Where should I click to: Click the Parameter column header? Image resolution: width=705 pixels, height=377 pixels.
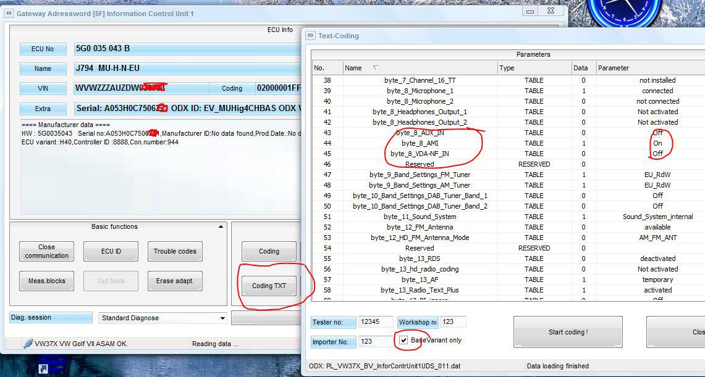click(x=649, y=68)
